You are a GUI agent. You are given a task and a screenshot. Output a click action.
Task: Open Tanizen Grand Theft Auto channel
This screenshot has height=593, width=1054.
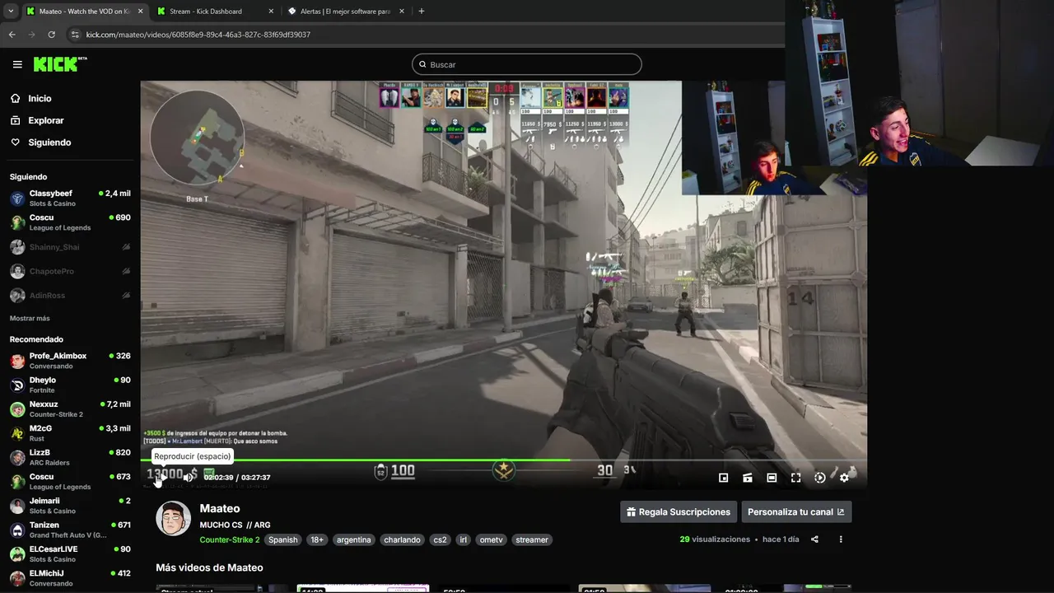point(70,530)
